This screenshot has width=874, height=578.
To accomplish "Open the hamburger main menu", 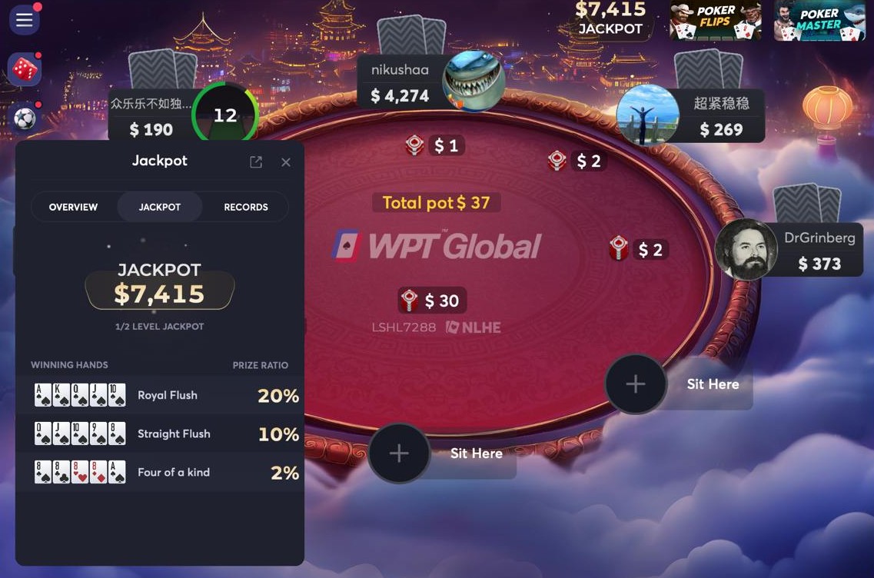I will [x=24, y=20].
